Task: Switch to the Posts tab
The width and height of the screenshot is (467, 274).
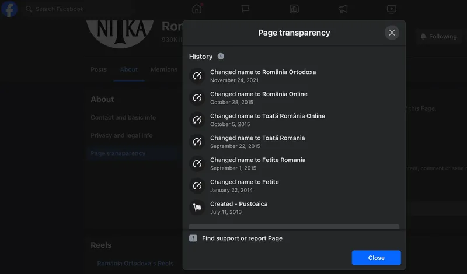Action: [99, 69]
